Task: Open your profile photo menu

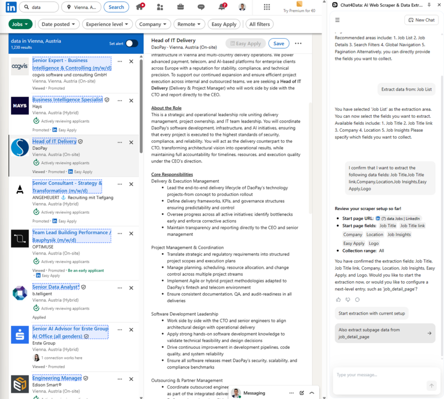Action: click(x=242, y=7)
